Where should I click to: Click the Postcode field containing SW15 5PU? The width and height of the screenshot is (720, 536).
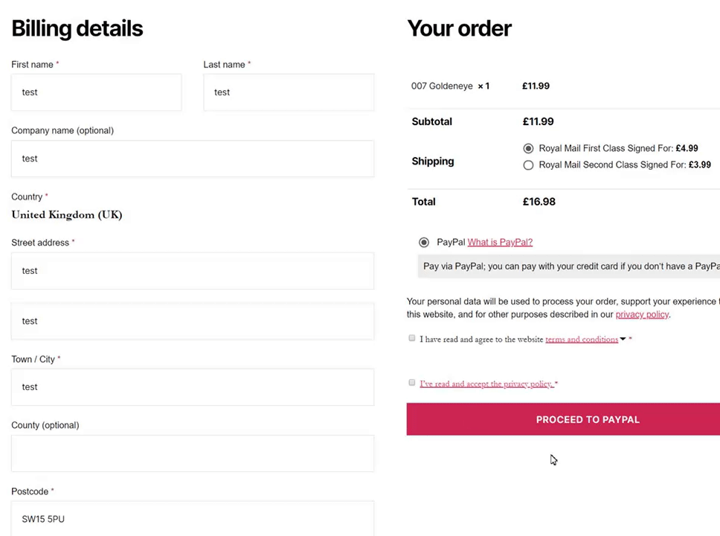[193, 519]
